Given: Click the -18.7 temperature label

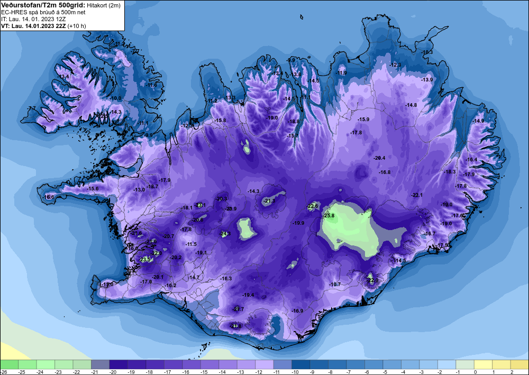Looking at the screenshot, I should coord(152,187).
